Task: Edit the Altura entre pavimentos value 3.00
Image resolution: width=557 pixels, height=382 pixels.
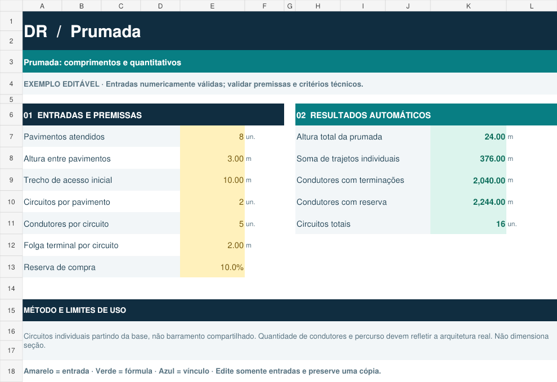Action: pos(212,159)
